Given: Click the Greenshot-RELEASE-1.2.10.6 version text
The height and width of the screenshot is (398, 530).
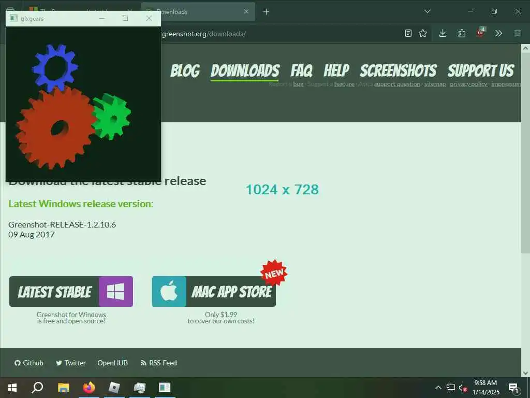Looking at the screenshot, I should 62,224.
